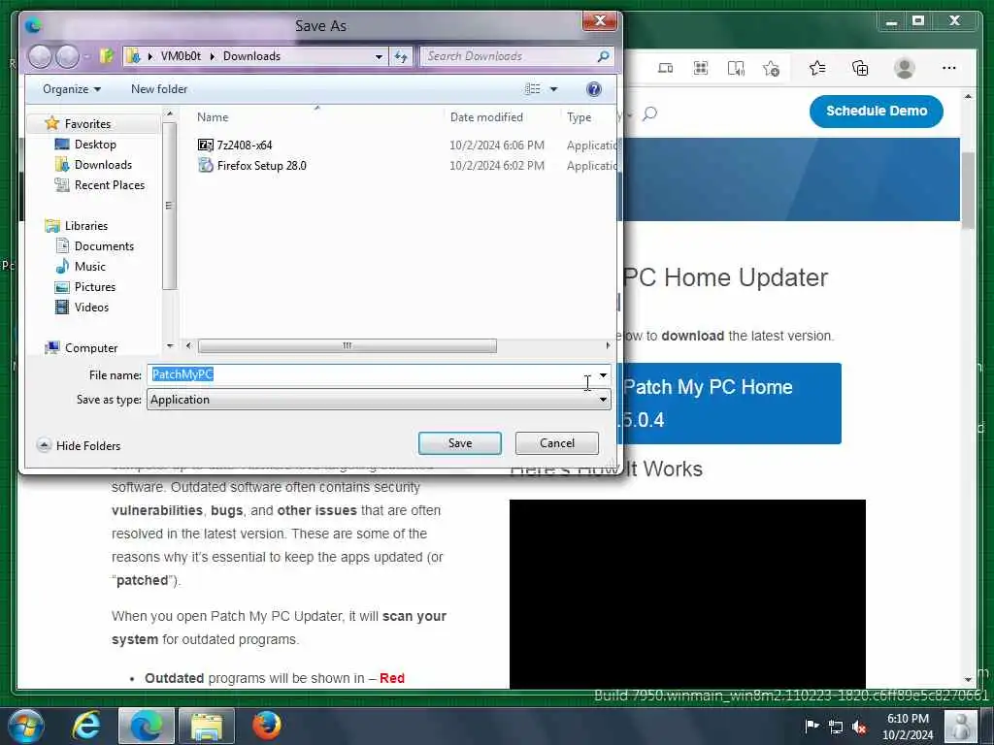
Task: Click the Save button
Action: click(x=459, y=443)
